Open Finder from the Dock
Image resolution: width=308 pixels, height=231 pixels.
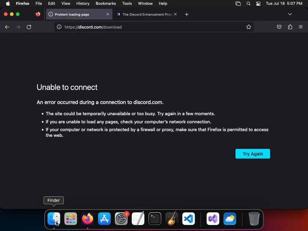(x=54, y=218)
